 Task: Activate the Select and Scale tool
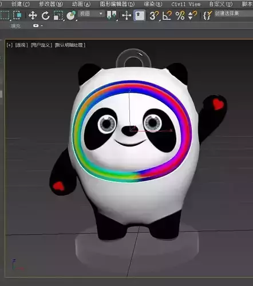pos(58,15)
